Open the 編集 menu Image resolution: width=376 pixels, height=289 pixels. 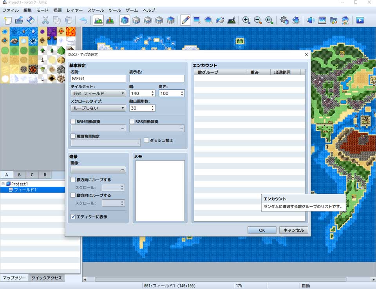tap(27, 10)
